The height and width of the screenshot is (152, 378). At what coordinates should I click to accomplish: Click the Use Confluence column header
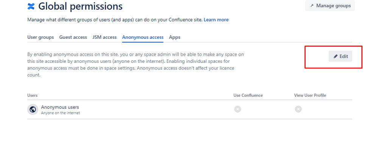(248, 95)
